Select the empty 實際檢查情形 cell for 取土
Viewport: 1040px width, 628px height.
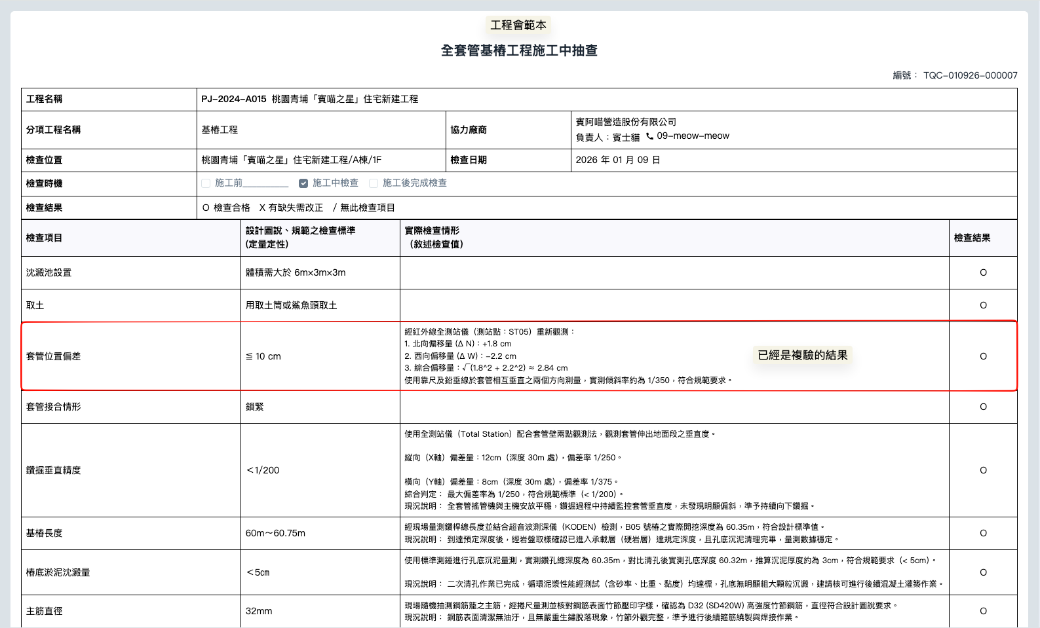click(674, 305)
